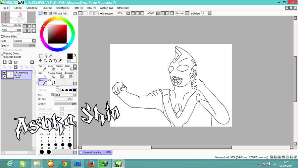Open the color panel options arrow

(75, 14)
